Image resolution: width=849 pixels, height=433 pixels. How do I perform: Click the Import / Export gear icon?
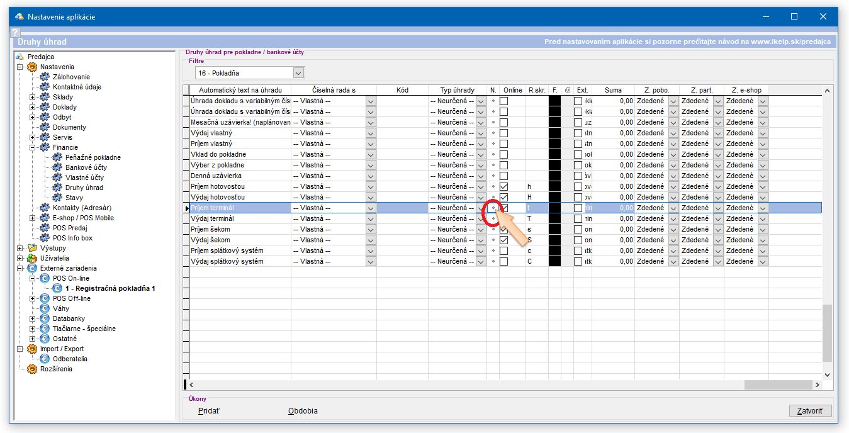pos(31,349)
